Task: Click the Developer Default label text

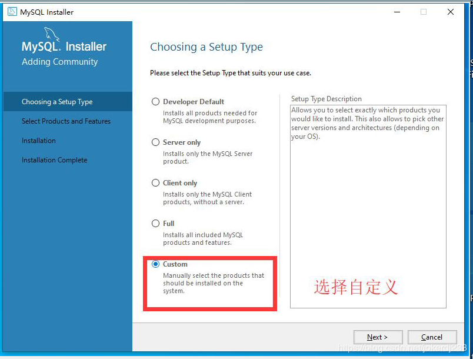Action: pyautogui.click(x=194, y=102)
